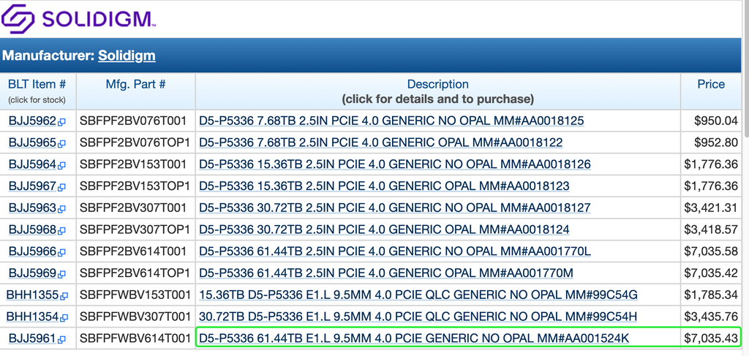Open stock popup icon beside BJJ5965
Screen dimensions: 749x356
61,143
